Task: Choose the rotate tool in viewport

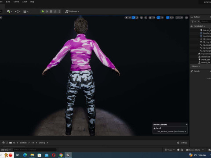Action: tap(134, 18)
